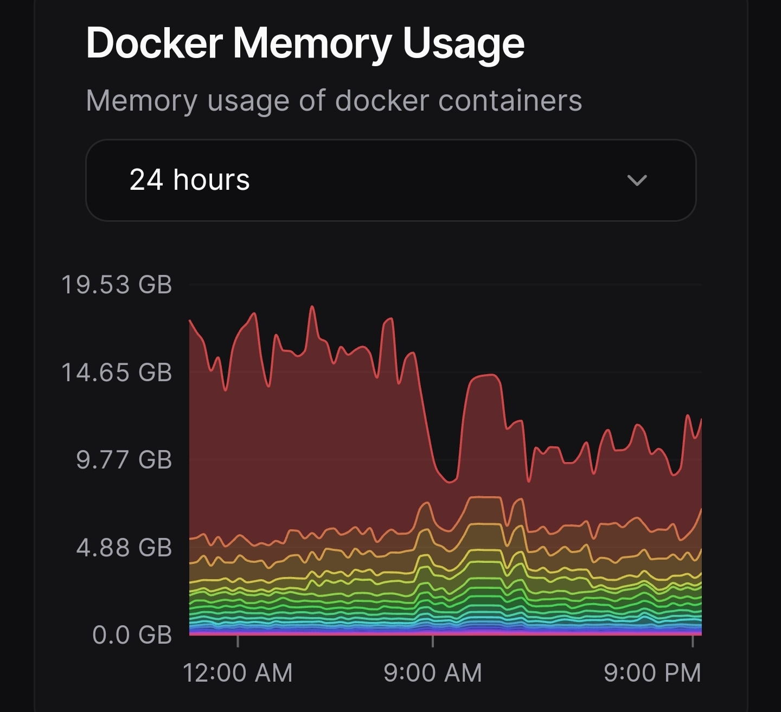This screenshot has height=712, width=781.
Task: Click the tick mark above 9:00 AM
Action: (432, 641)
